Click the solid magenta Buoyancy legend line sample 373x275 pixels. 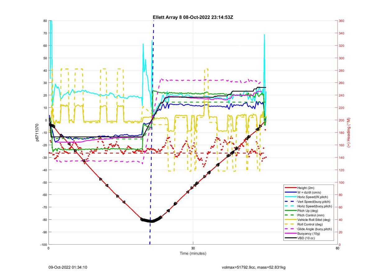(x=290, y=234)
